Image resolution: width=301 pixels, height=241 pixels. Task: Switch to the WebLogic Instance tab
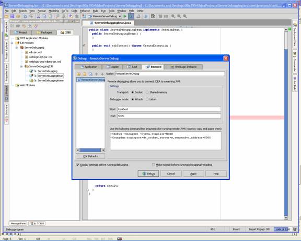pyautogui.click(x=183, y=67)
